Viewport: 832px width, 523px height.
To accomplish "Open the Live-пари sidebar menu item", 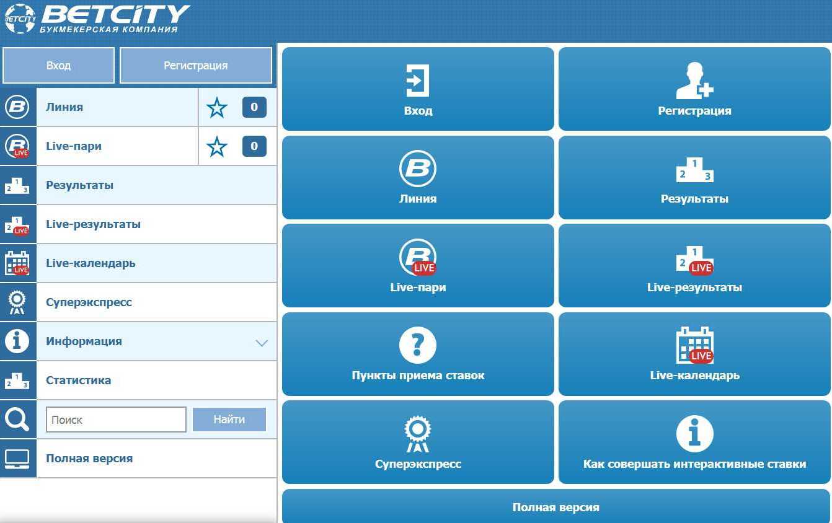I will pyautogui.click(x=117, y=146).
